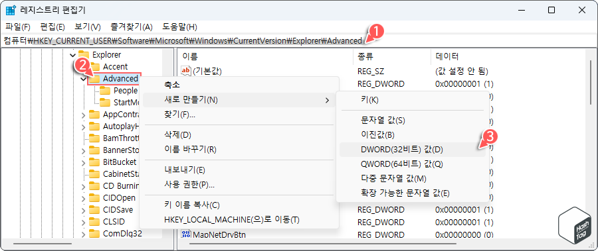Select the CLSID folder icon
This screenshot has height=251, width=598.
[94, 221]
